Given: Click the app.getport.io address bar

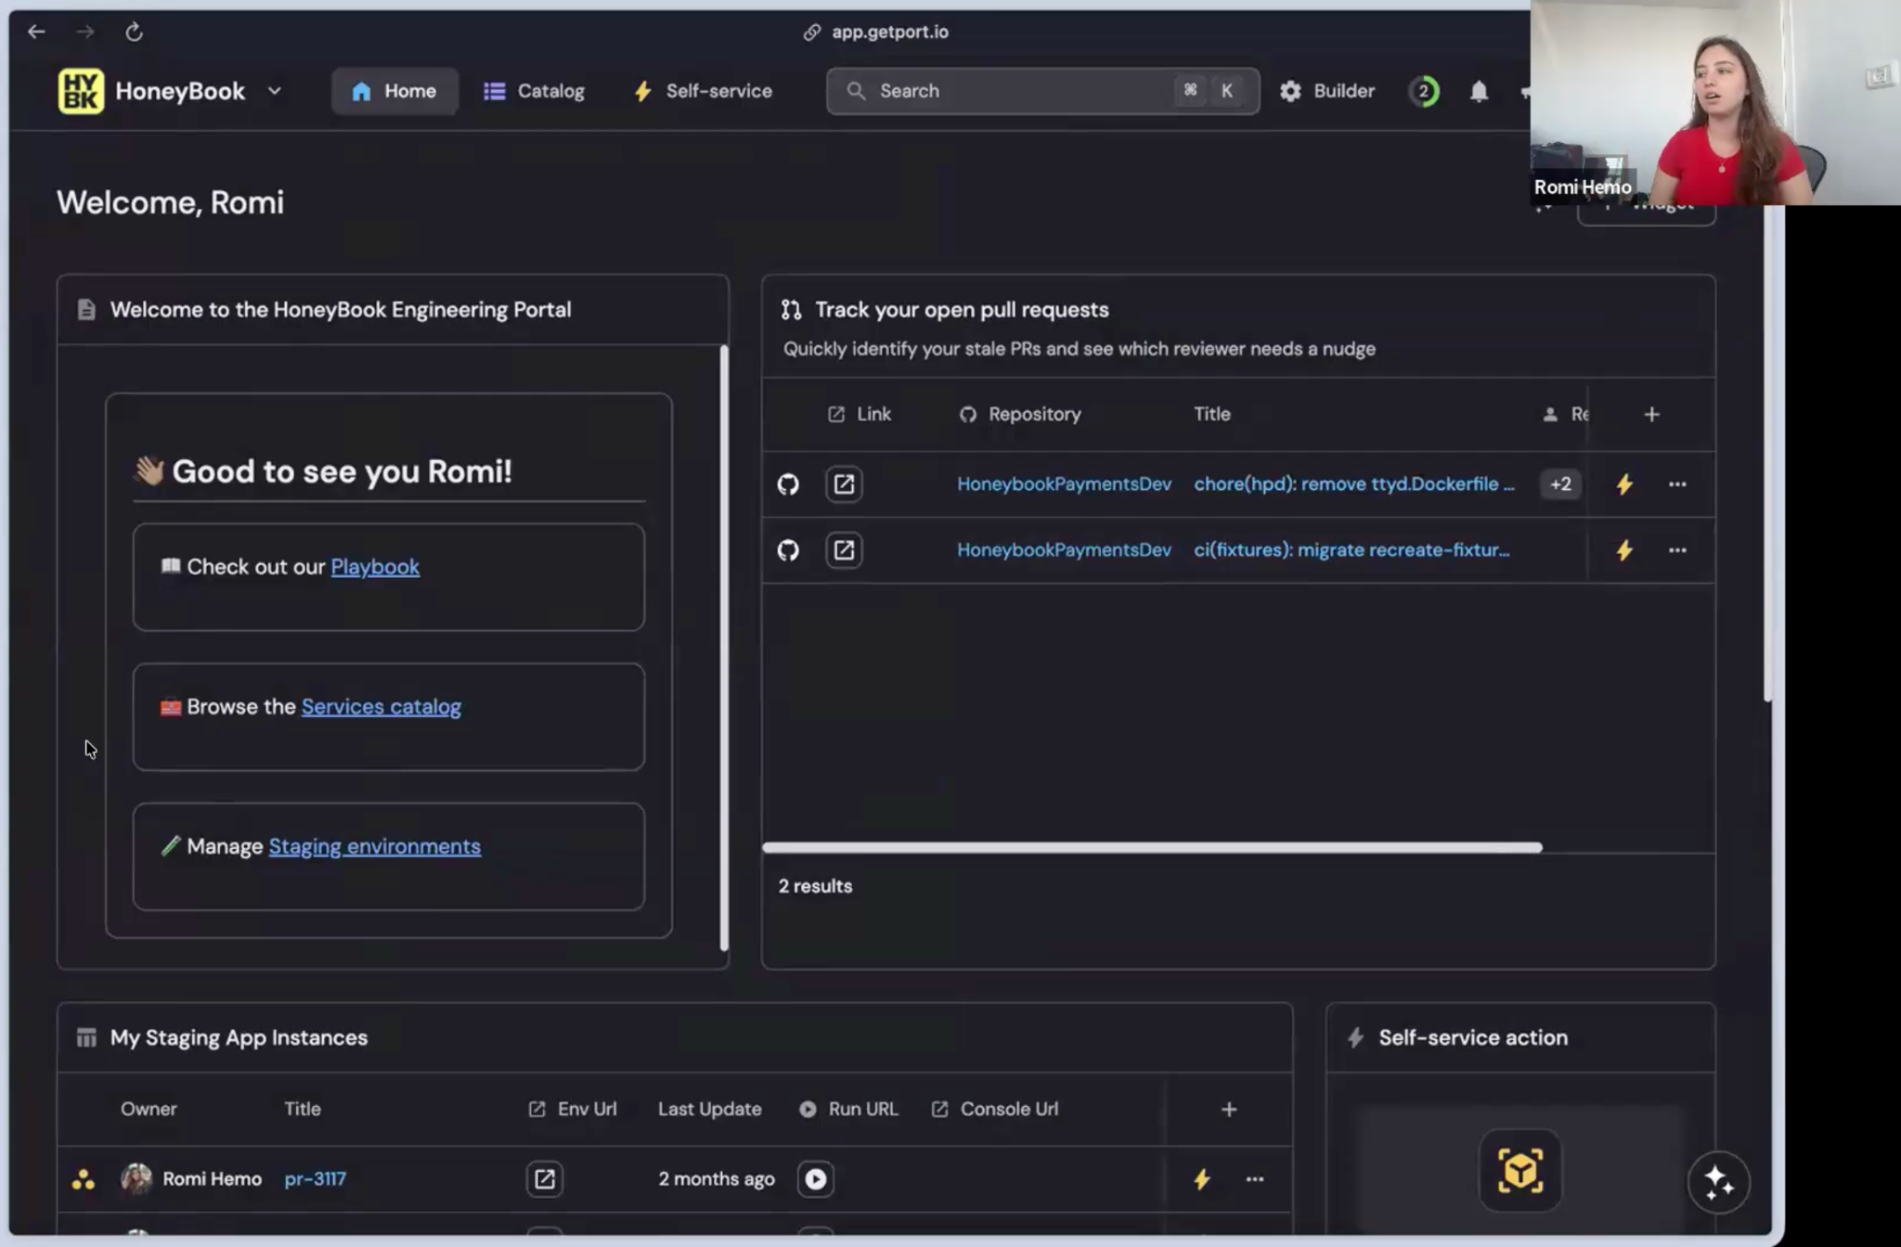Looking at the screenshot, I should click(x=876, y=32).
